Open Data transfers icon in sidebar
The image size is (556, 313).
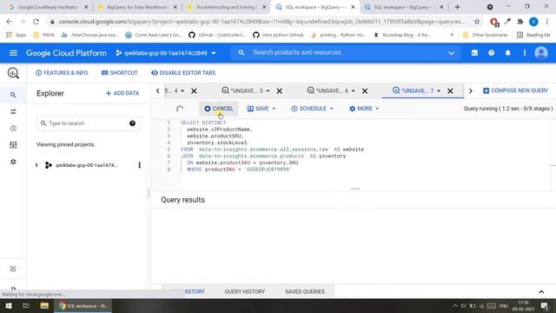click(x=13, y=112)
